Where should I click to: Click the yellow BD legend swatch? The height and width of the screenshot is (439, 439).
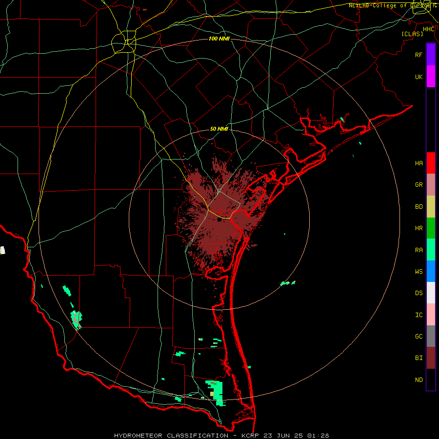click(431, 207)
